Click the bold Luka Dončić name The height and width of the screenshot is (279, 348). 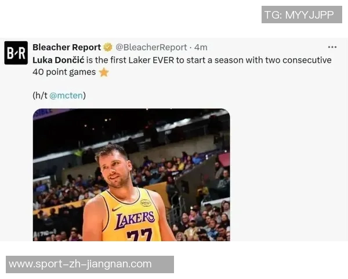click(59, 60)
